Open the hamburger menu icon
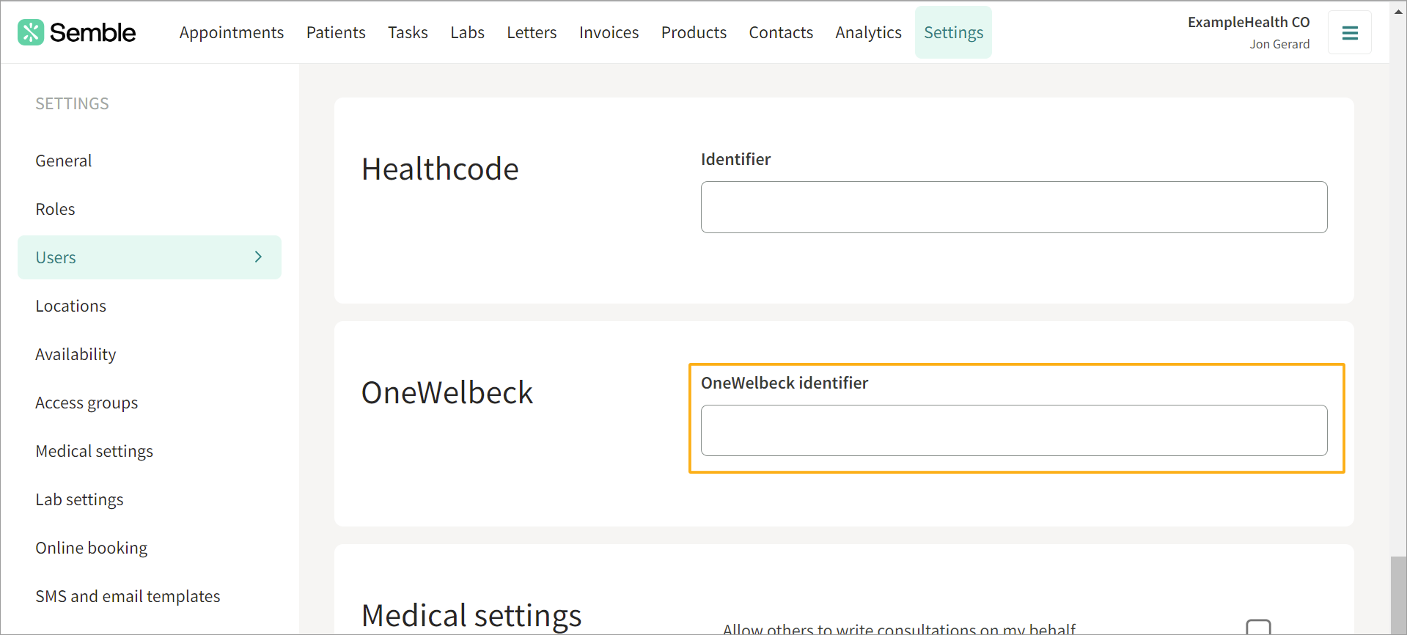The width and height of the screenshot is (1407, 635). 1350,33
